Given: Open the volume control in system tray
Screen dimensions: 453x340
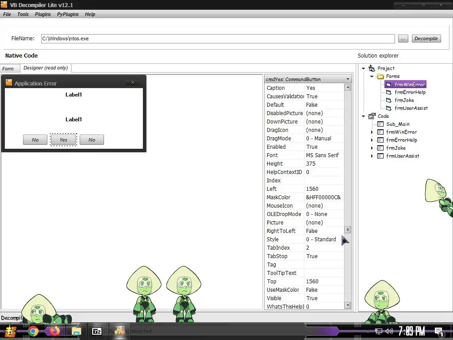Looking at the screenshot, I should coord(389,331).
